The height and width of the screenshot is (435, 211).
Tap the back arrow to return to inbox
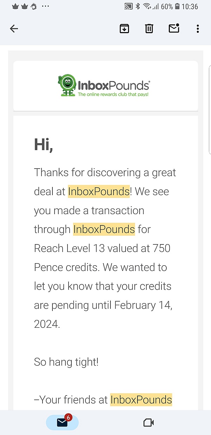tap(14, 29)
